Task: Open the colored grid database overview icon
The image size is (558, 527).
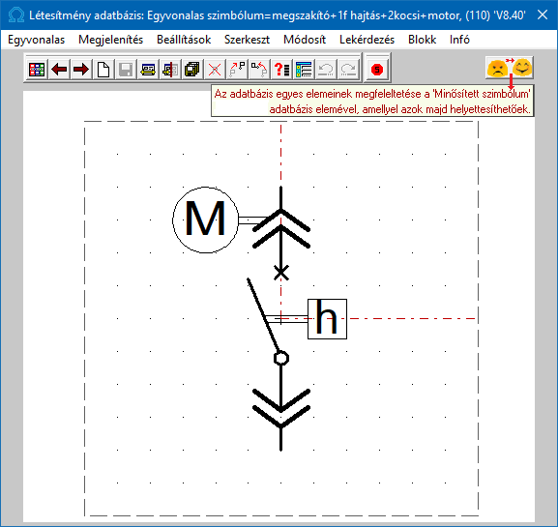Action: pyautogui.click(x=37, y=70)
